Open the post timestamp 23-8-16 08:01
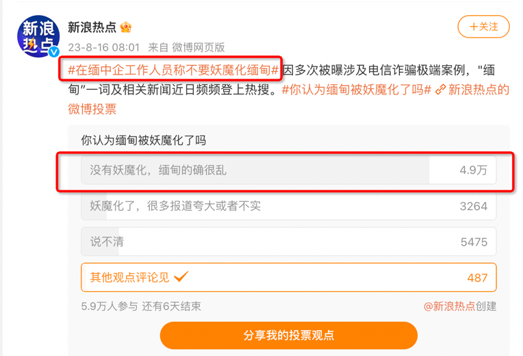Image resolution: width=523 pixels, height=356 pixels. [x=103, y=47]
